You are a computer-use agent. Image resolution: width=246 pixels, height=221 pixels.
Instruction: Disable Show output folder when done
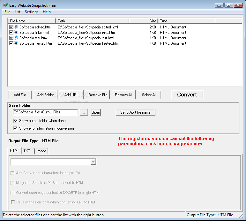point(15,121)
